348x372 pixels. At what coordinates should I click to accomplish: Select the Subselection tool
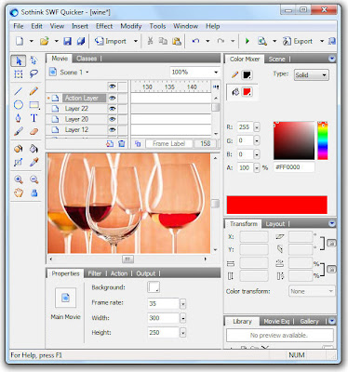click(x=33, y=60)
